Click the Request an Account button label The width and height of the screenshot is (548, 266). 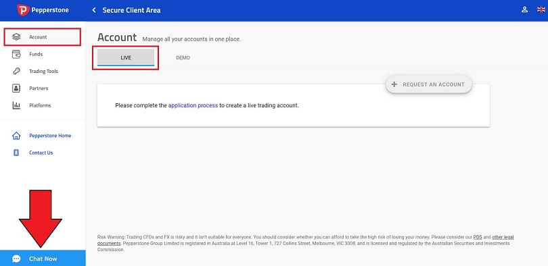point(434,84)
